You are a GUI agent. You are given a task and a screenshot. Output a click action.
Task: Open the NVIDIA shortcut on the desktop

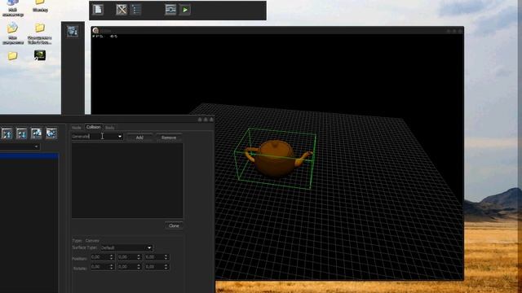click(x=40, y=55)
